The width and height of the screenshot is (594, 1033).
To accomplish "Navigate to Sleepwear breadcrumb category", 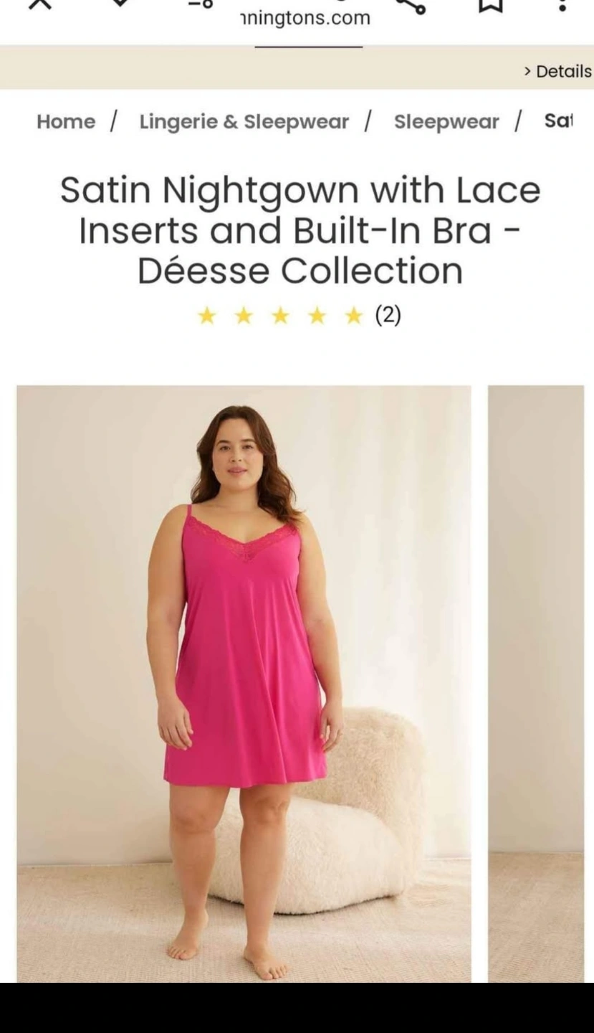I will click(x=446, y=121).
